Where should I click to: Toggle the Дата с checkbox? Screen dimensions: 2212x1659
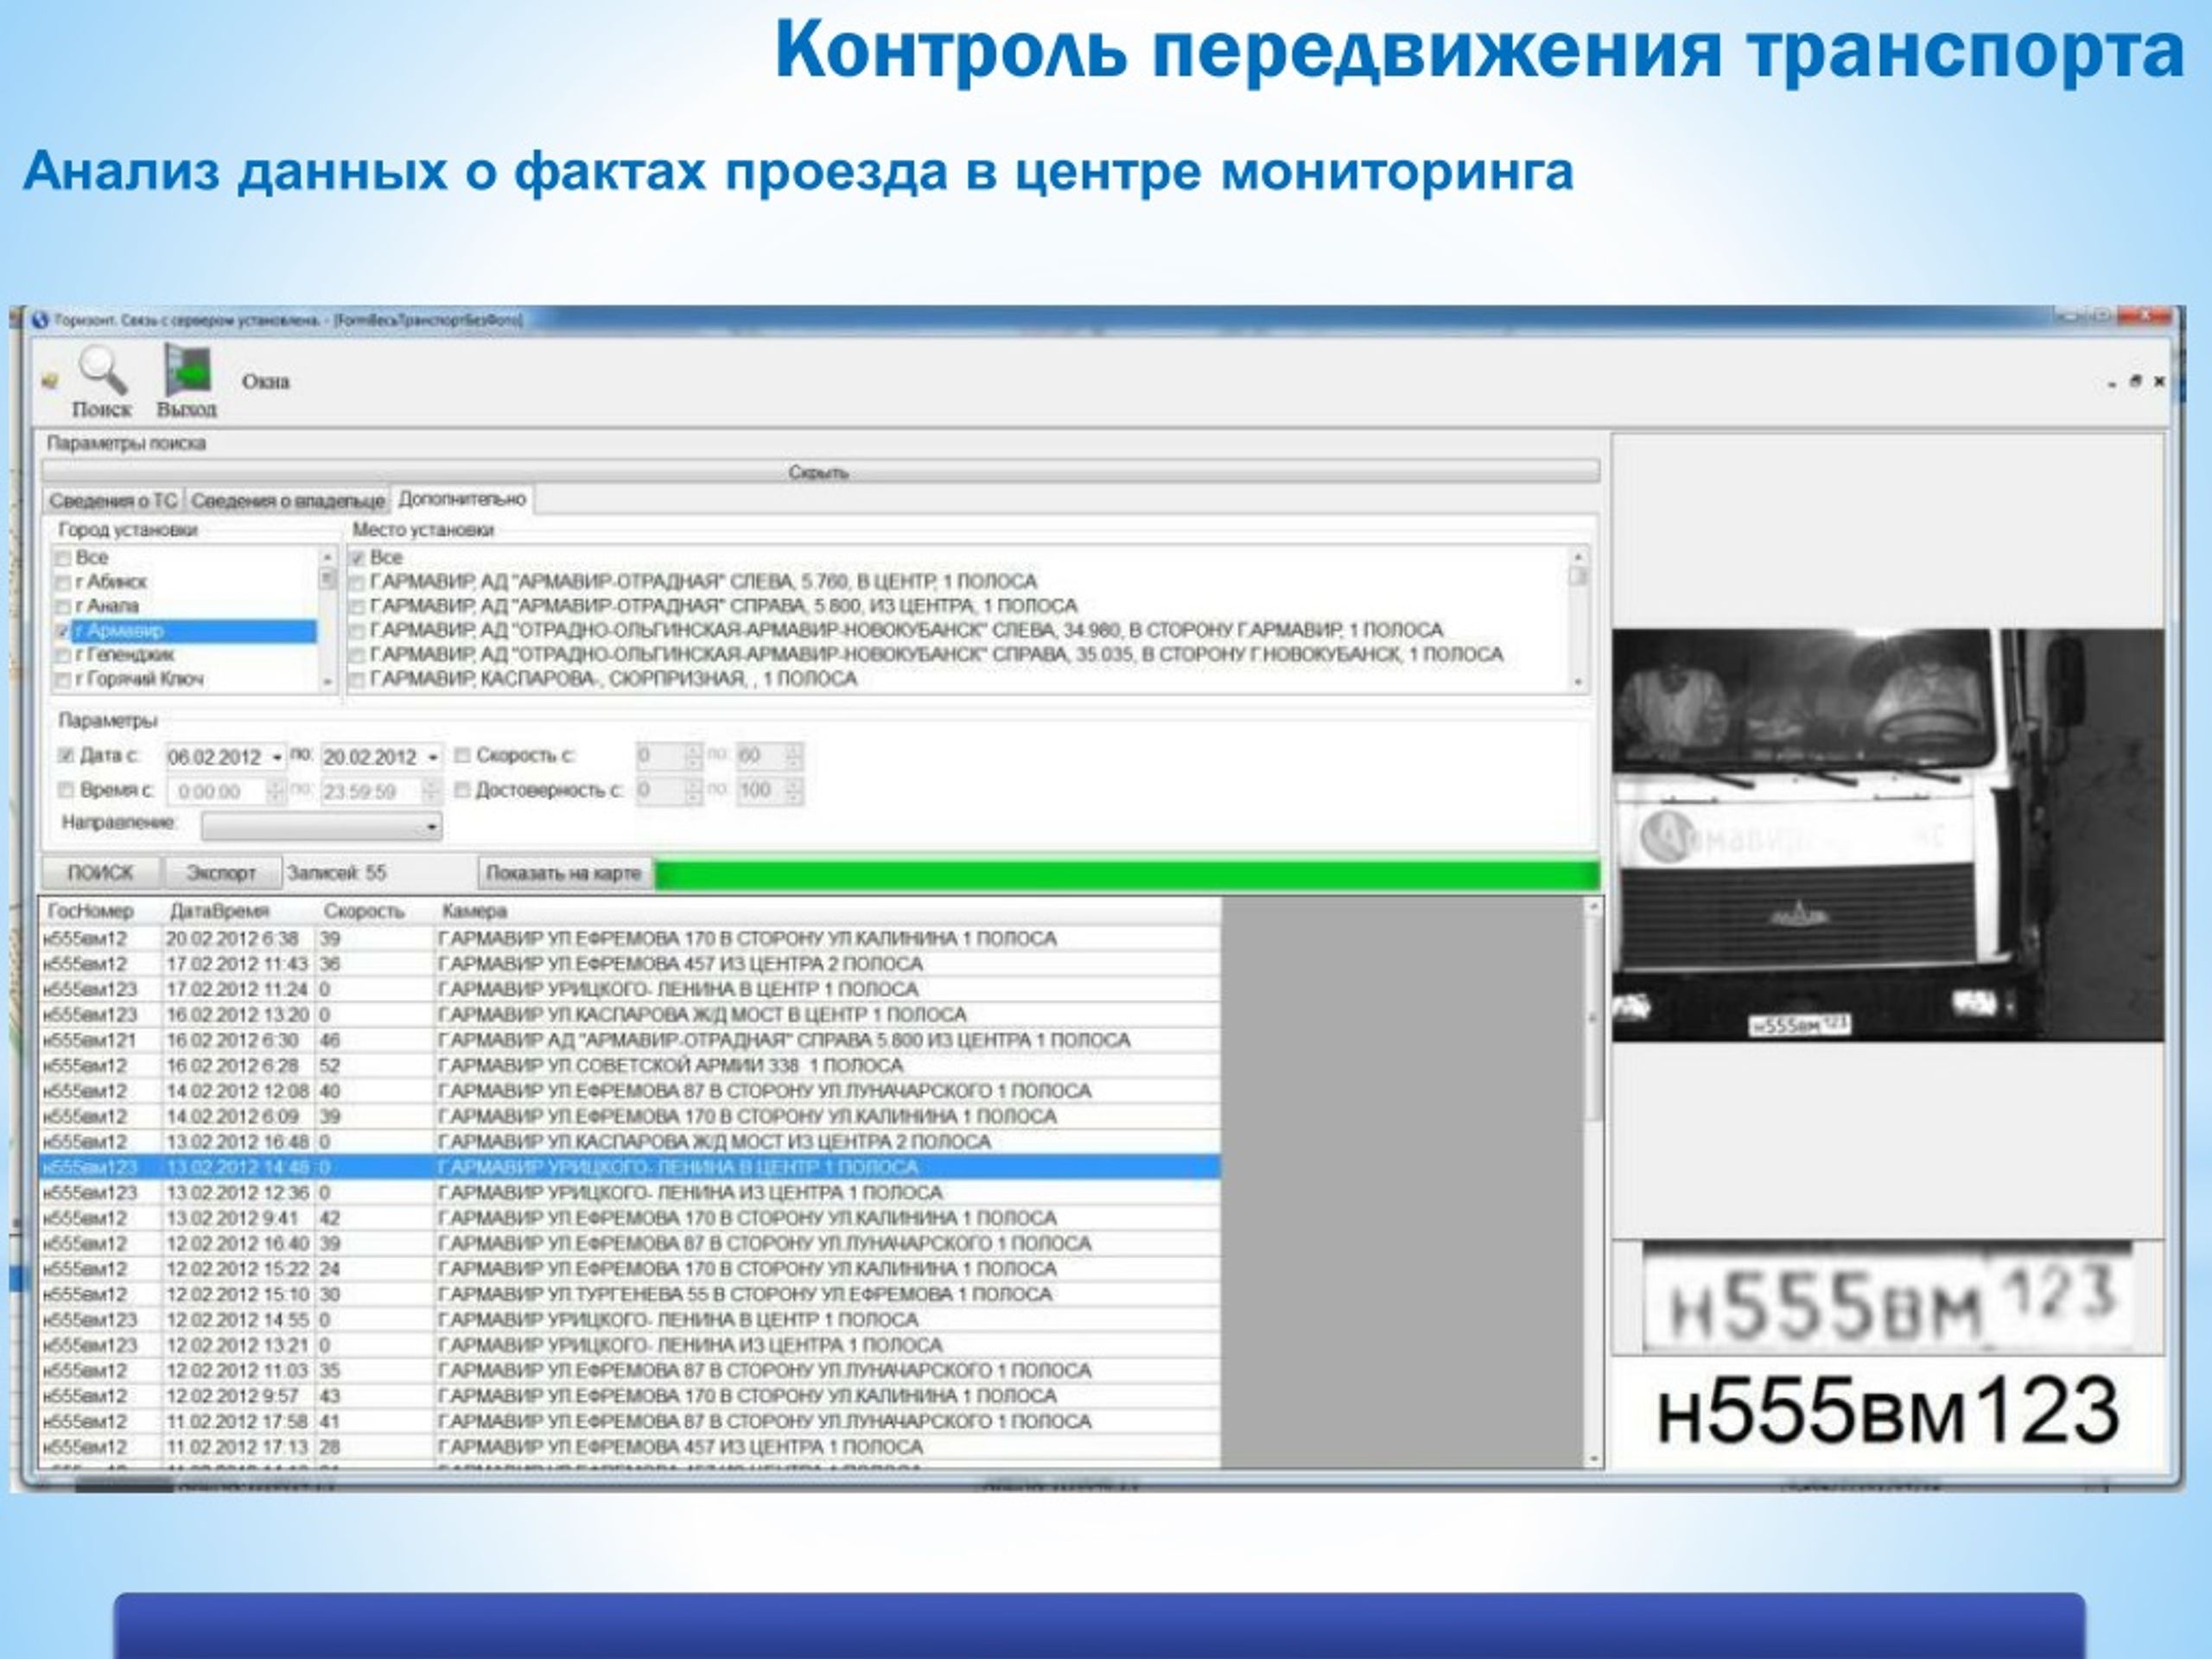click(x=66, y=755)
